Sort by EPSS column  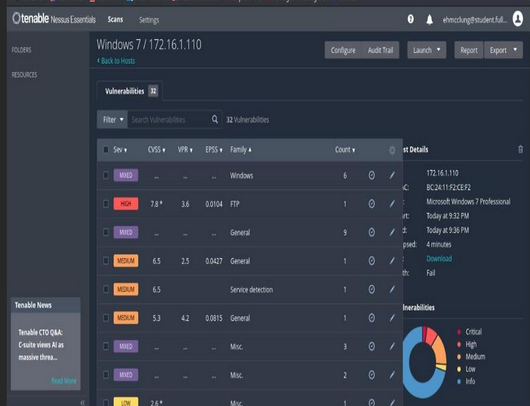[x=214, y=149]
